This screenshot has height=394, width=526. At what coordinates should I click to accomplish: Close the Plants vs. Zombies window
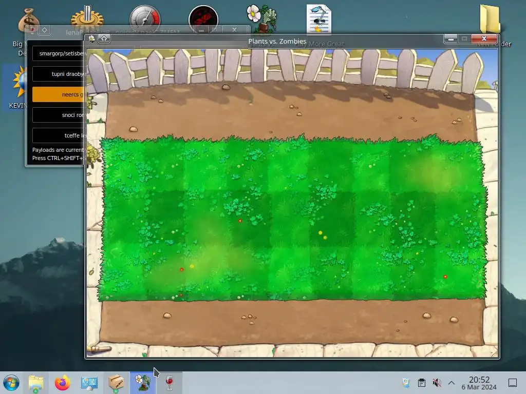click(484, 39)
